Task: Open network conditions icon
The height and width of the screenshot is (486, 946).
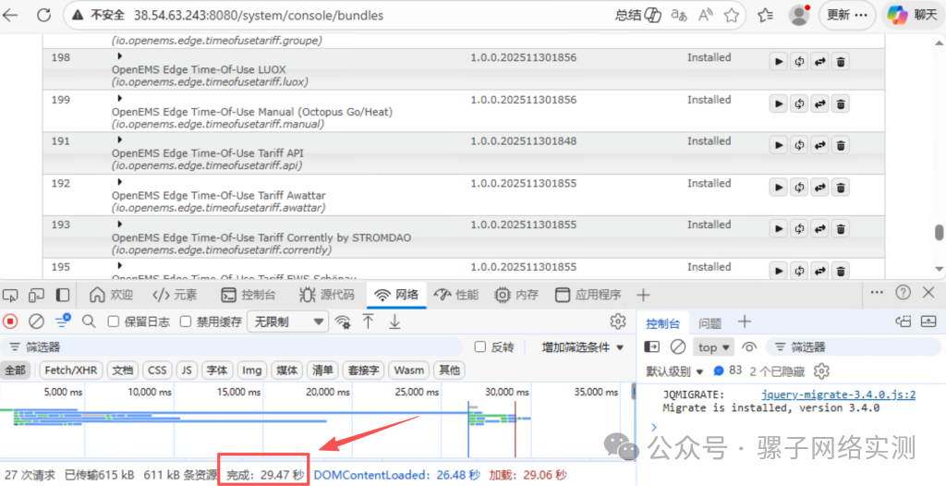Action: coord(344,322)
